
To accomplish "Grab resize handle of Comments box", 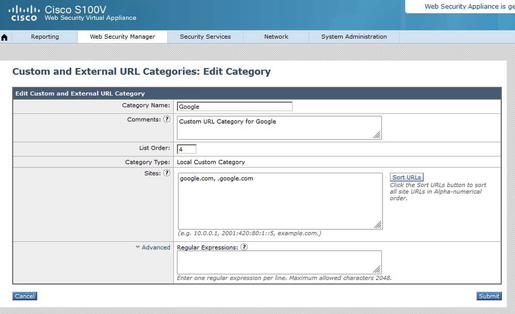I will pos(377,135).
